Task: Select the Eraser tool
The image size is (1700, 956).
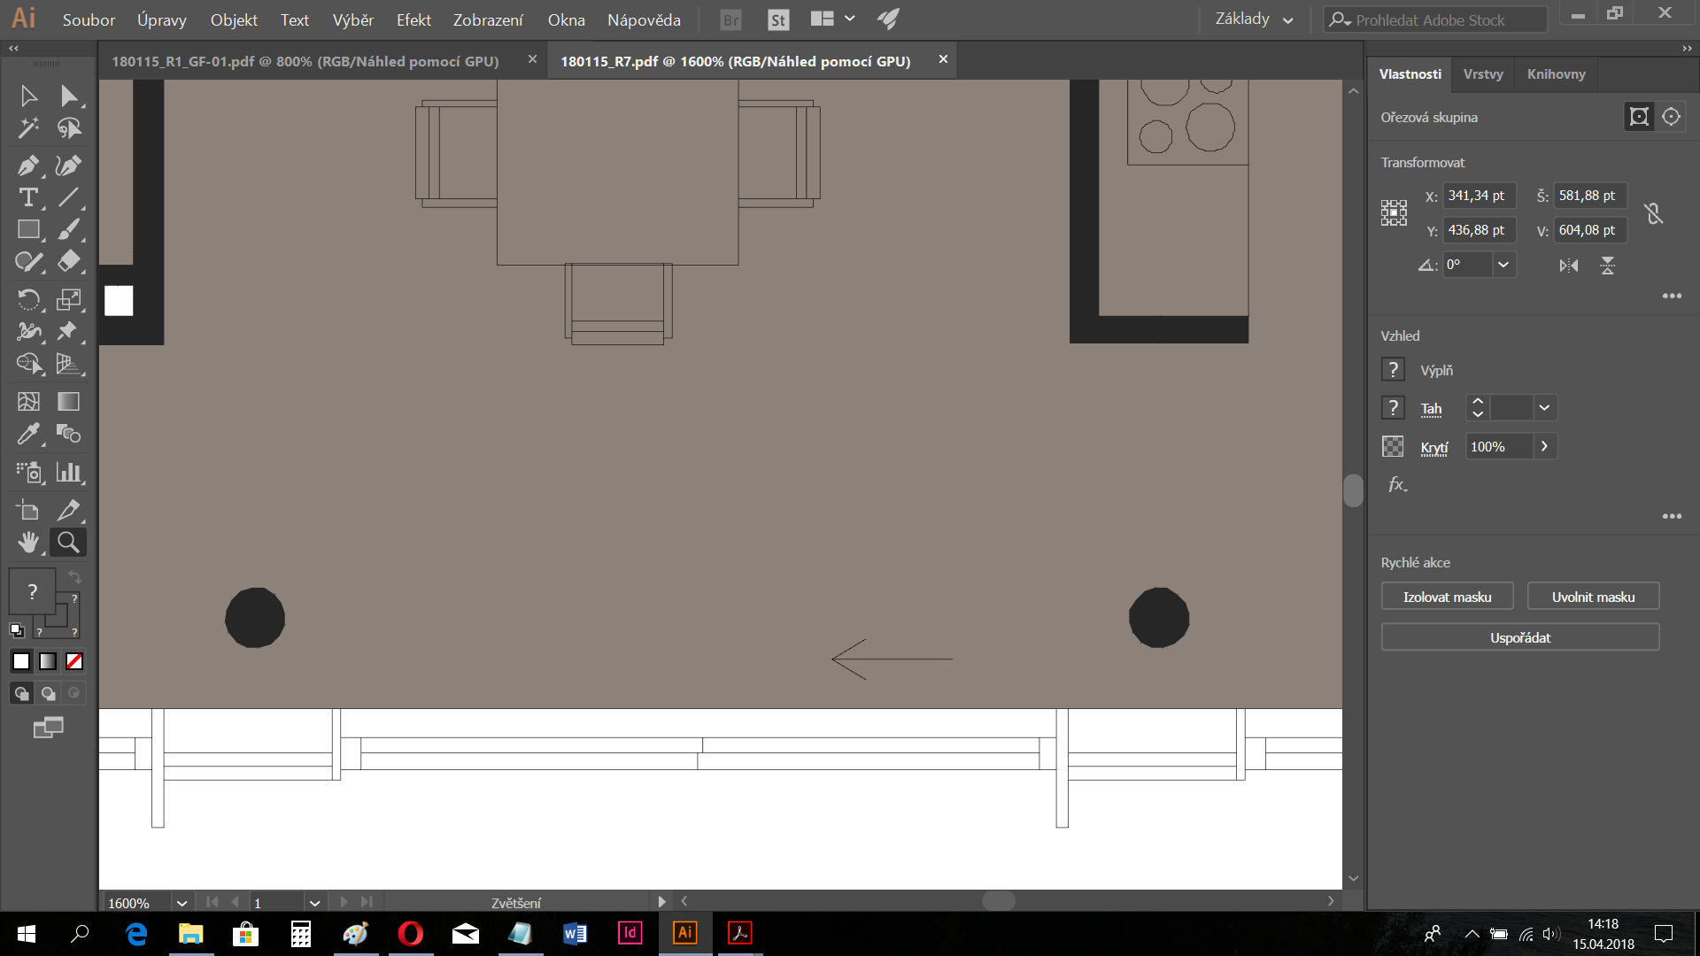Action: [69, 261]
